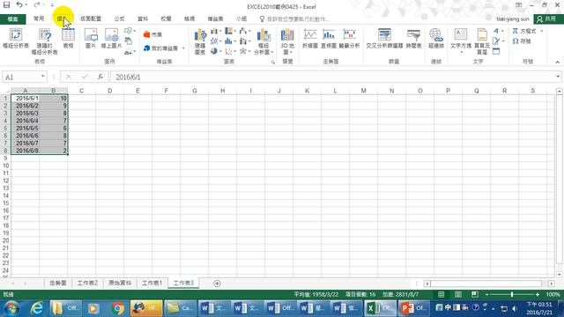Viewport: 564px width, 317px height.
Task: Click the Share (共用) button
Action: click(x=548, y=18)
